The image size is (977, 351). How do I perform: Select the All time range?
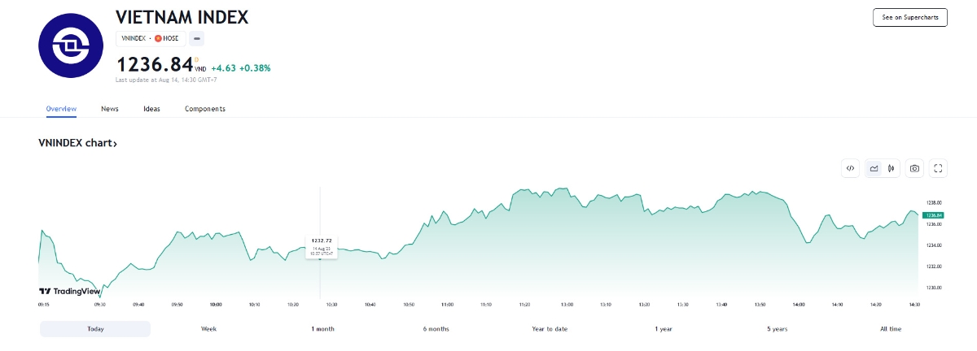890,329
